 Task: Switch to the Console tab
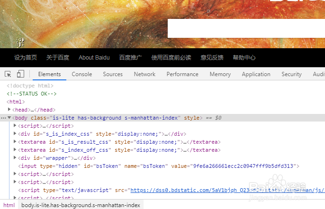tap(82, 74)
